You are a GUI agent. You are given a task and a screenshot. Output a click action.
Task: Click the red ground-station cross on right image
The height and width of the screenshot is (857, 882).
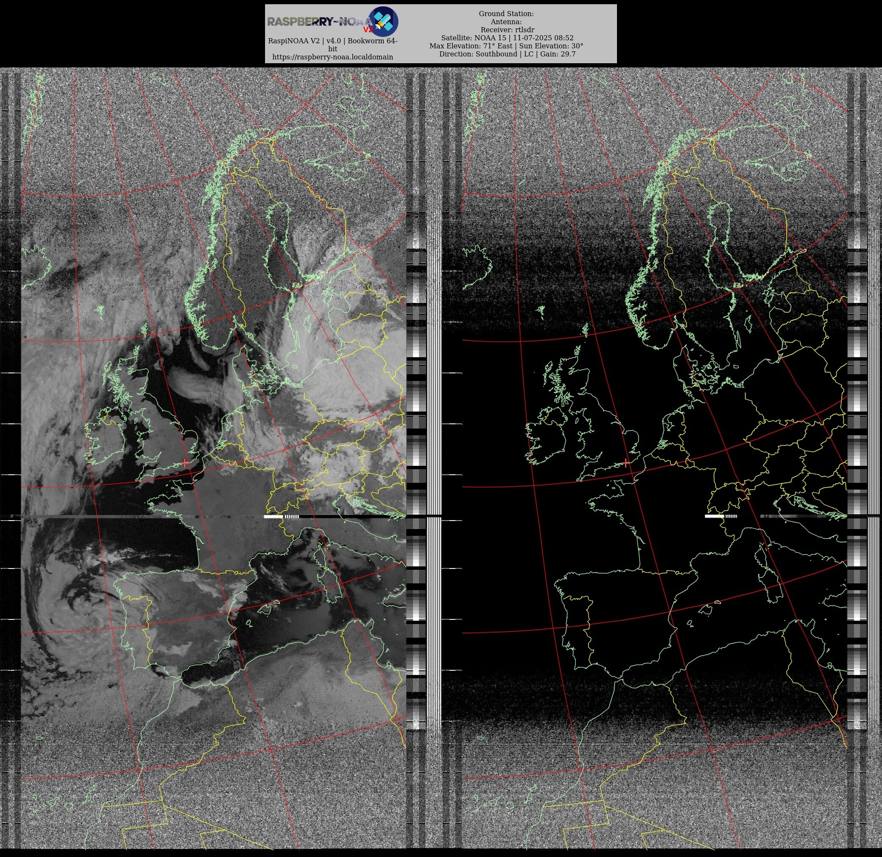pos(626,462)
